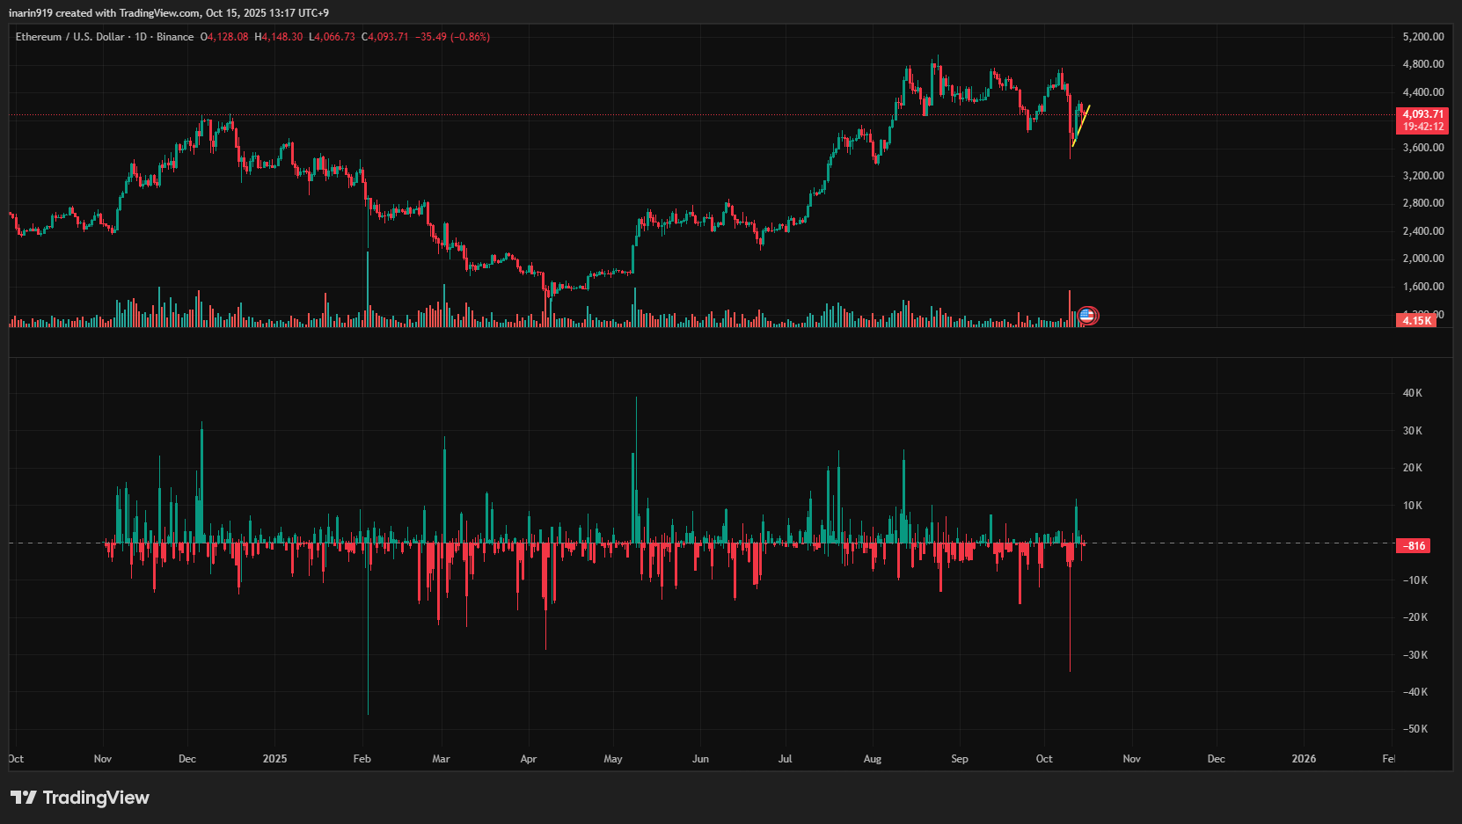
Task: Click the 2025 label on time axis
Action: [x=274, y=759]
